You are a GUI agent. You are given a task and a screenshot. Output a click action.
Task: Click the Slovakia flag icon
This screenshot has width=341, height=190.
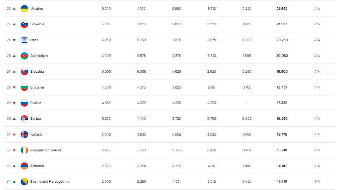point(24,71)
